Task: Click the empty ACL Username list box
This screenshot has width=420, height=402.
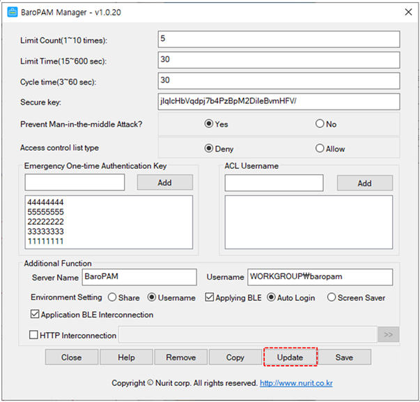Action: tap(309, 222)
